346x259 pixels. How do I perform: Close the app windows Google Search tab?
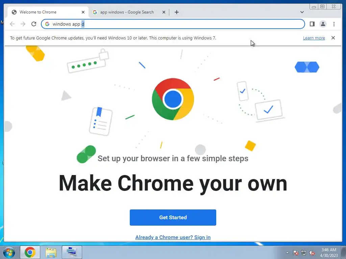(164, 12)
